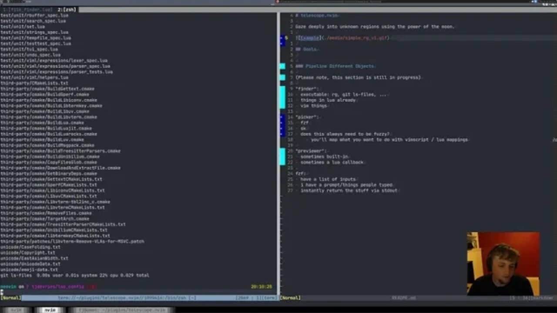557x313 pixels.
Task: Click the webcam overlay thumbnail
Action: pyautogui.click(x=503, y=264)
